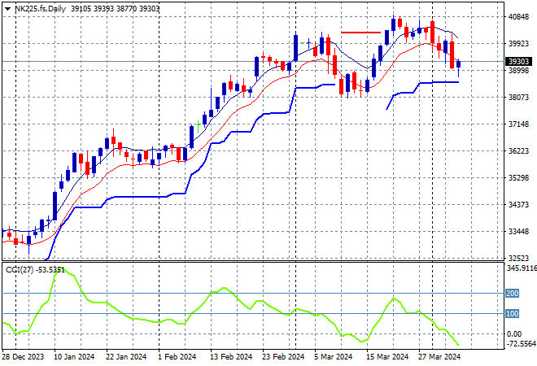The height and width of the screenshot is (366, 537).
Task: Select the CCI(27) -53.5351 indicator label
Action: coord(35,270)
